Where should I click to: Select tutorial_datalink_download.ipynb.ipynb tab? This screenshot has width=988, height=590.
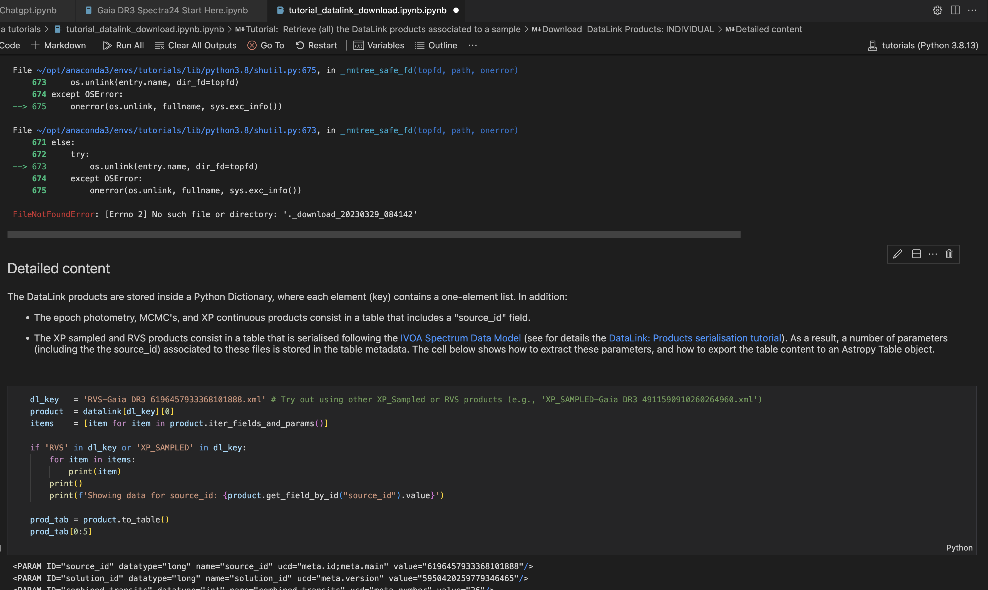pyautogui.click(x=367, y=10)
